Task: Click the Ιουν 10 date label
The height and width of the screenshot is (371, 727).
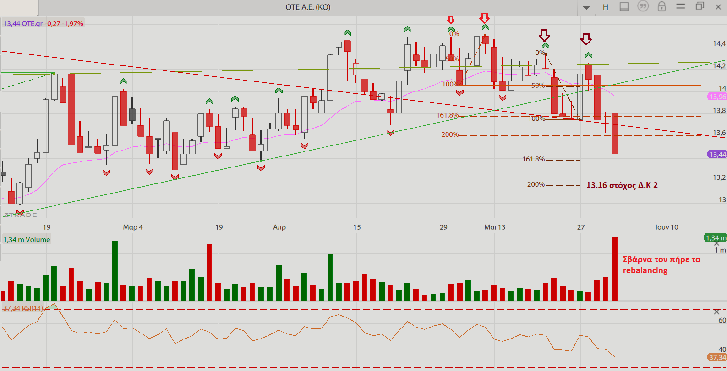Action: tap(667, 227)
